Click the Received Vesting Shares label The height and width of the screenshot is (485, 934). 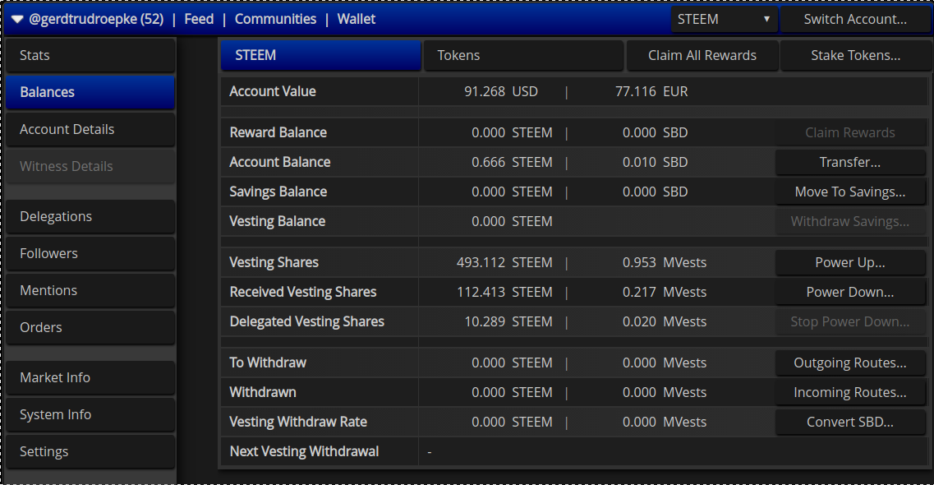pyautogui.click(x=303, y=292)
